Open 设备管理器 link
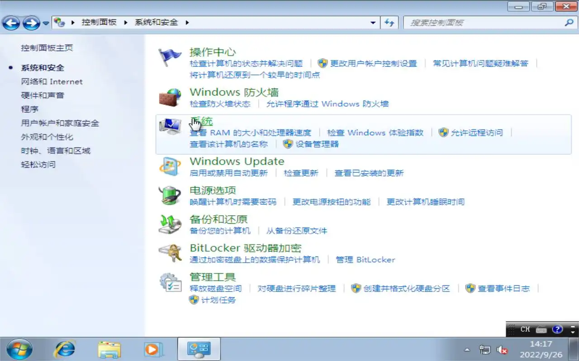Viewport: 579px width, 361px height. tap(317, 144)
